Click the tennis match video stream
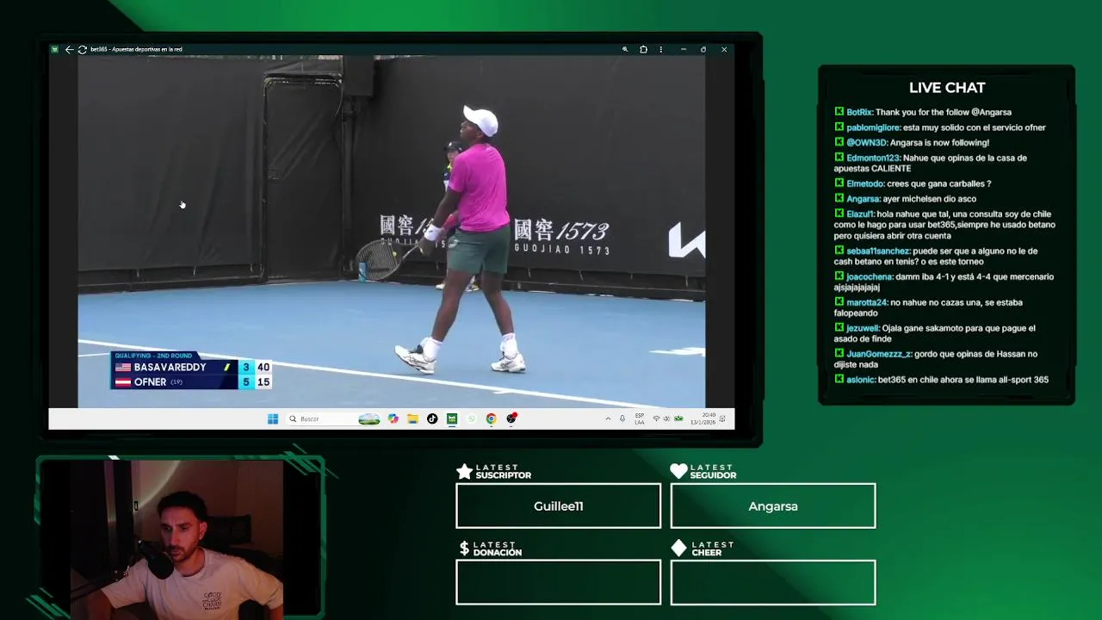 [x=392, y=232]
